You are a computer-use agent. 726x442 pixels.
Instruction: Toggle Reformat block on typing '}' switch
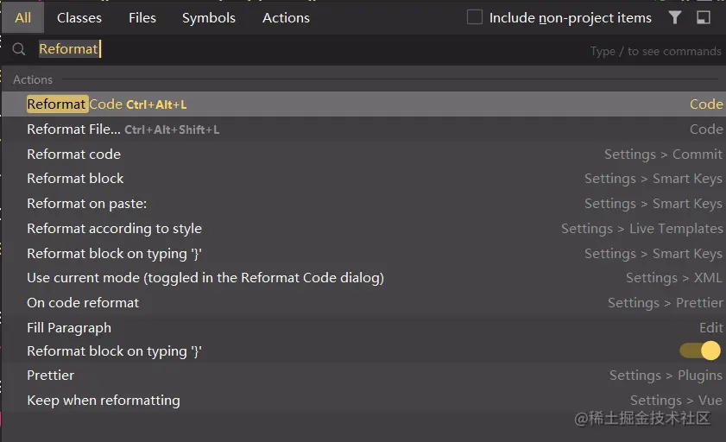pyautogui.click(x=699, y=350)
